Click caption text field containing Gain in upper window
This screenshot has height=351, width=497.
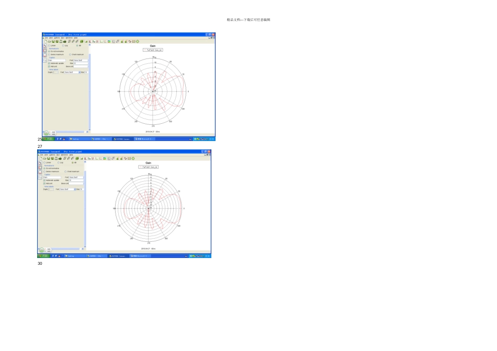tap(57, 60)
